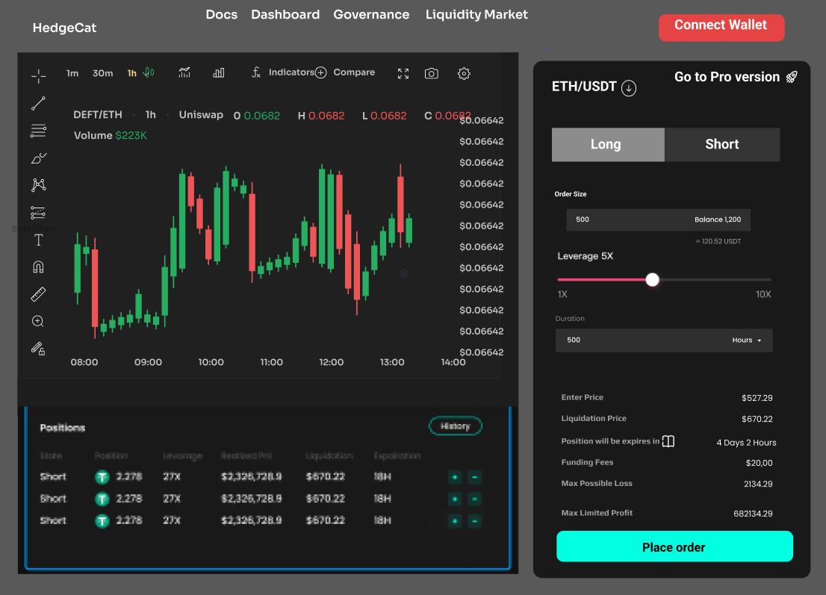
Task: Expand chart to fullscreen
Action: 403,73
